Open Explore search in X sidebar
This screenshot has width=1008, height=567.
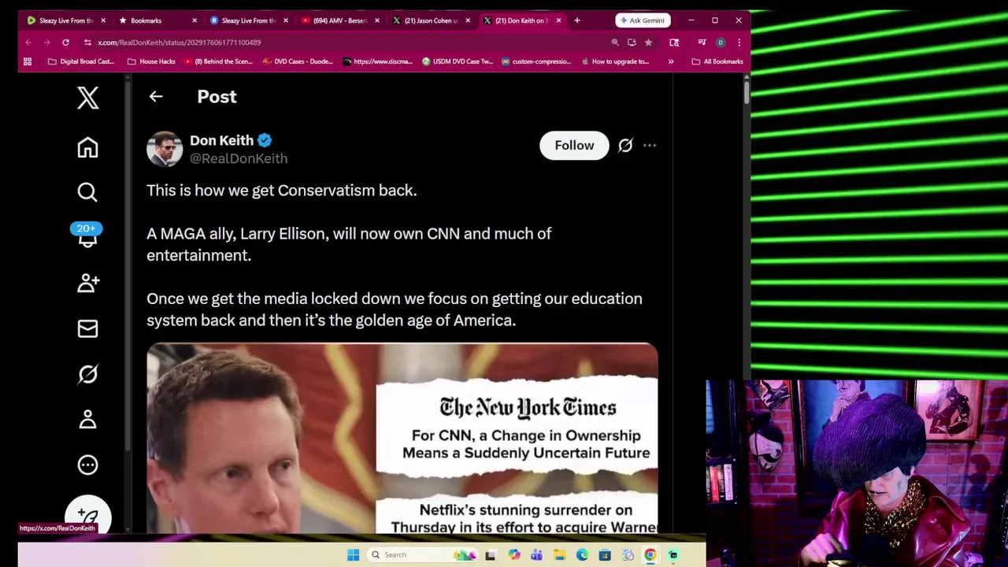tap(87, 192)
